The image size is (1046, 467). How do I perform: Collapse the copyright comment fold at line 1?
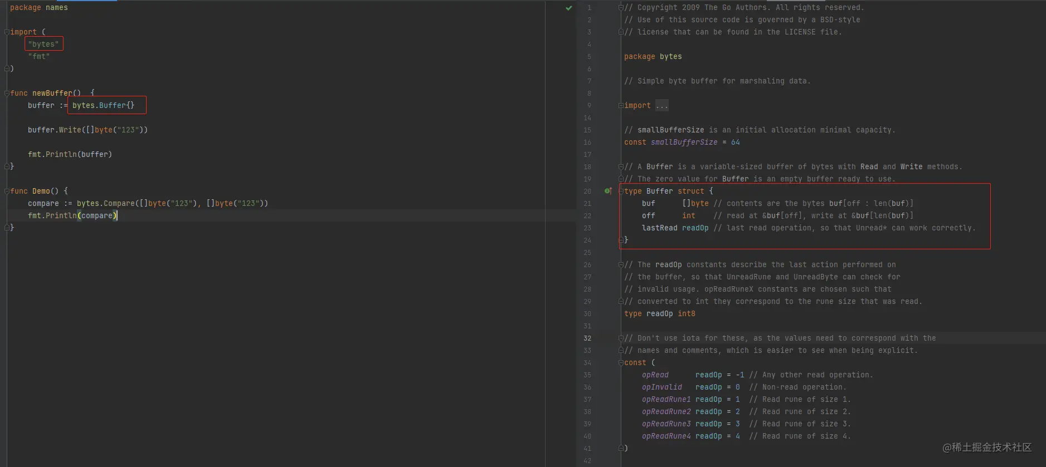[x=621, y=8]
